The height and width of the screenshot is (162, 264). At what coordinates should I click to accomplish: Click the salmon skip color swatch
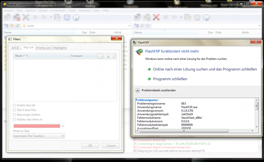pos(37,126)
